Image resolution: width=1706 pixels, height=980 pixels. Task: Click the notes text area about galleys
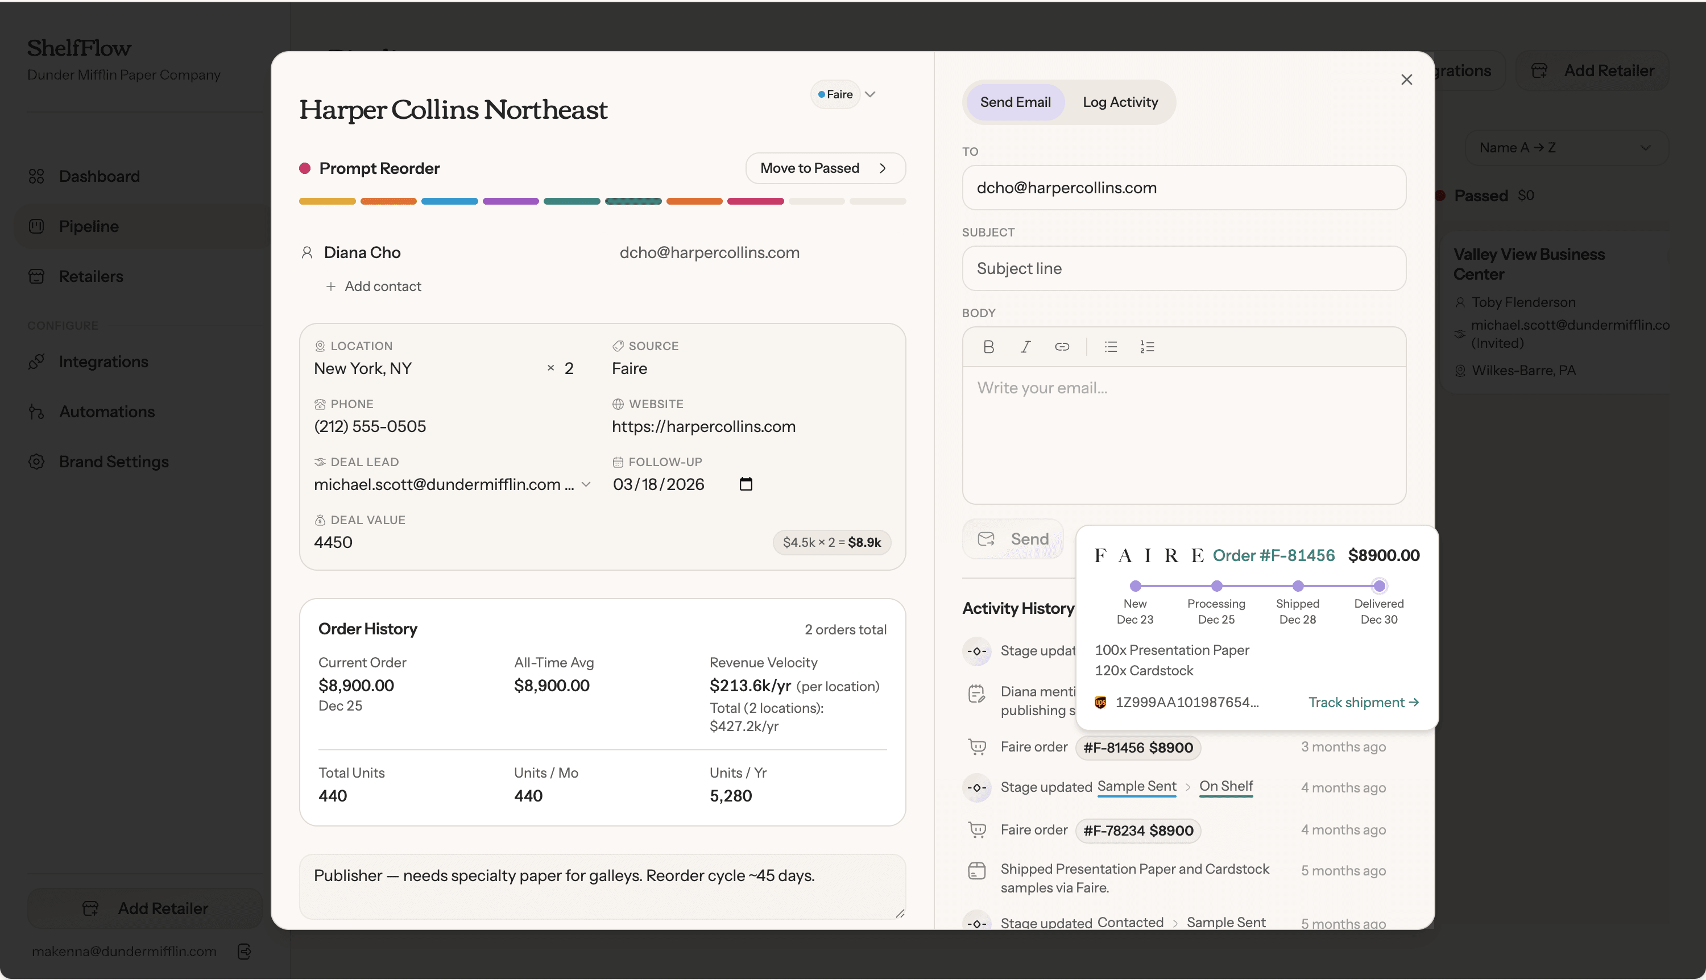tap(603, 886)
